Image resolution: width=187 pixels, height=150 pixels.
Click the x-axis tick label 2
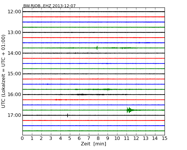(41, 138)
